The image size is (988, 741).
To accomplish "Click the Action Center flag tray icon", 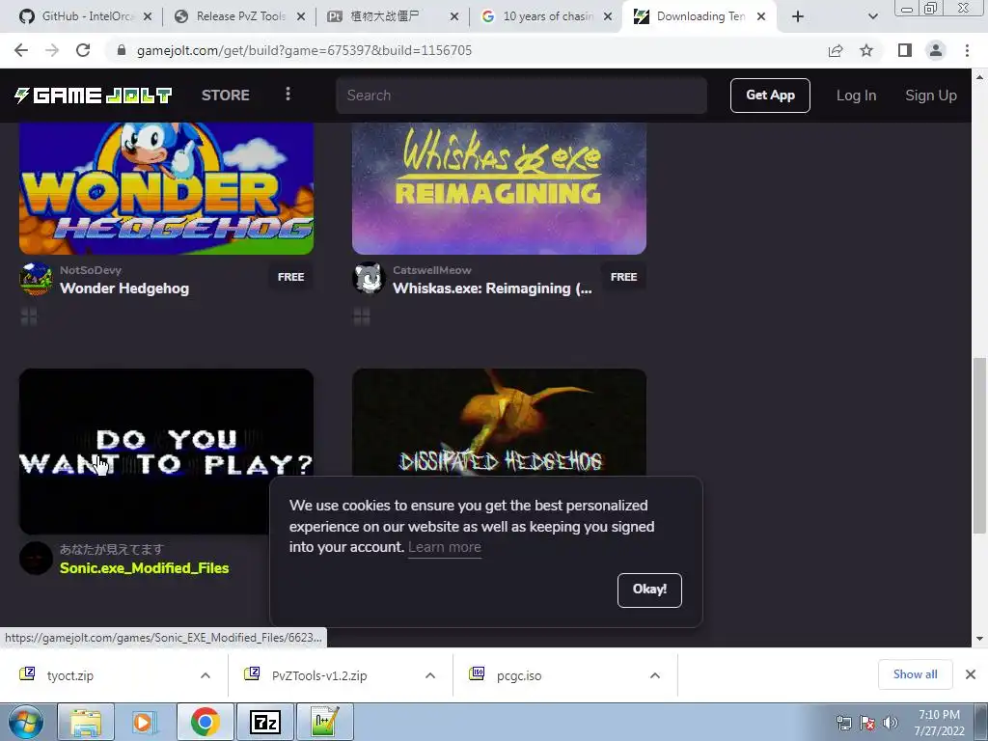I will (x=867, y=723).
